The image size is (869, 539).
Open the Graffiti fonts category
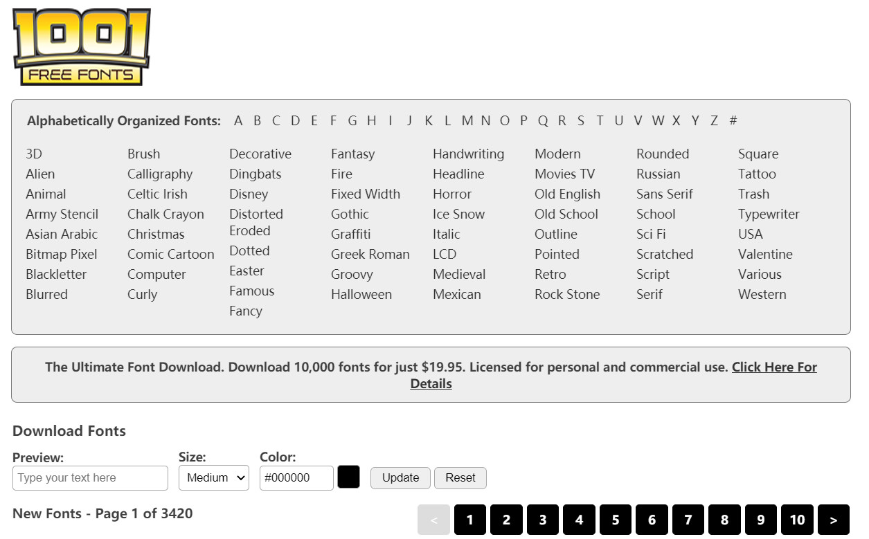[x=350, y=234]
